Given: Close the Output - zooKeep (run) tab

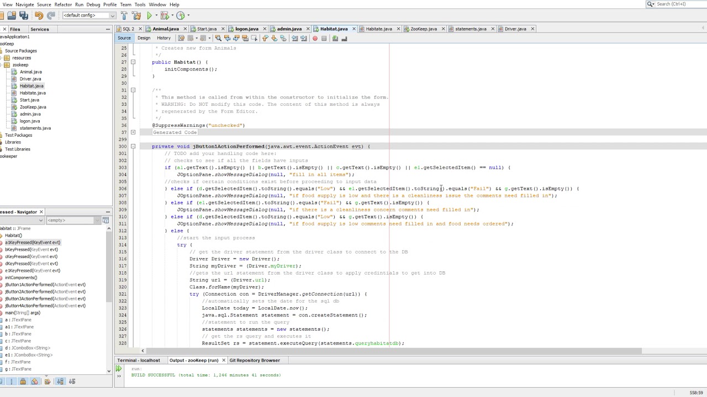Looking at the screenshot, I should 224,360.
